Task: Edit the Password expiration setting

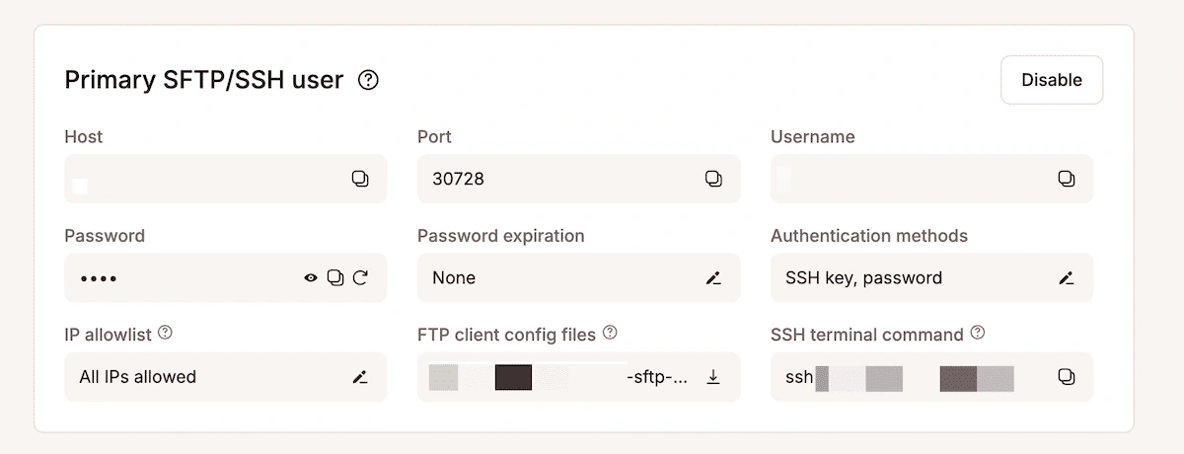Action: click(713, 278)
